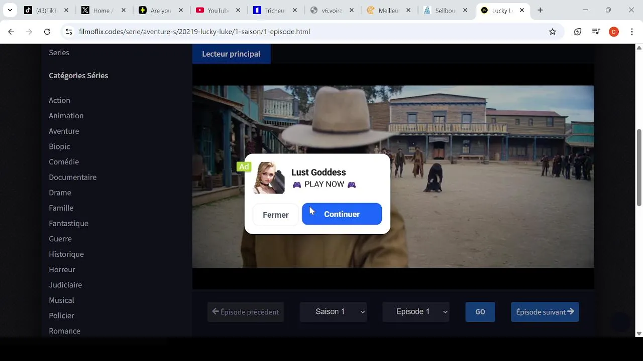
Task: Go forward in browser history
Action: click(x=29, y=32)
